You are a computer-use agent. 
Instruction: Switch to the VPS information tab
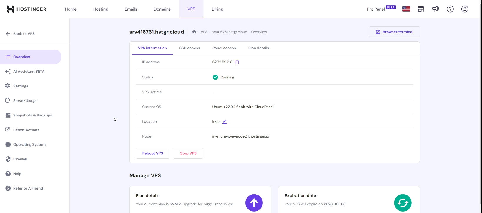[x=152, y=48]
